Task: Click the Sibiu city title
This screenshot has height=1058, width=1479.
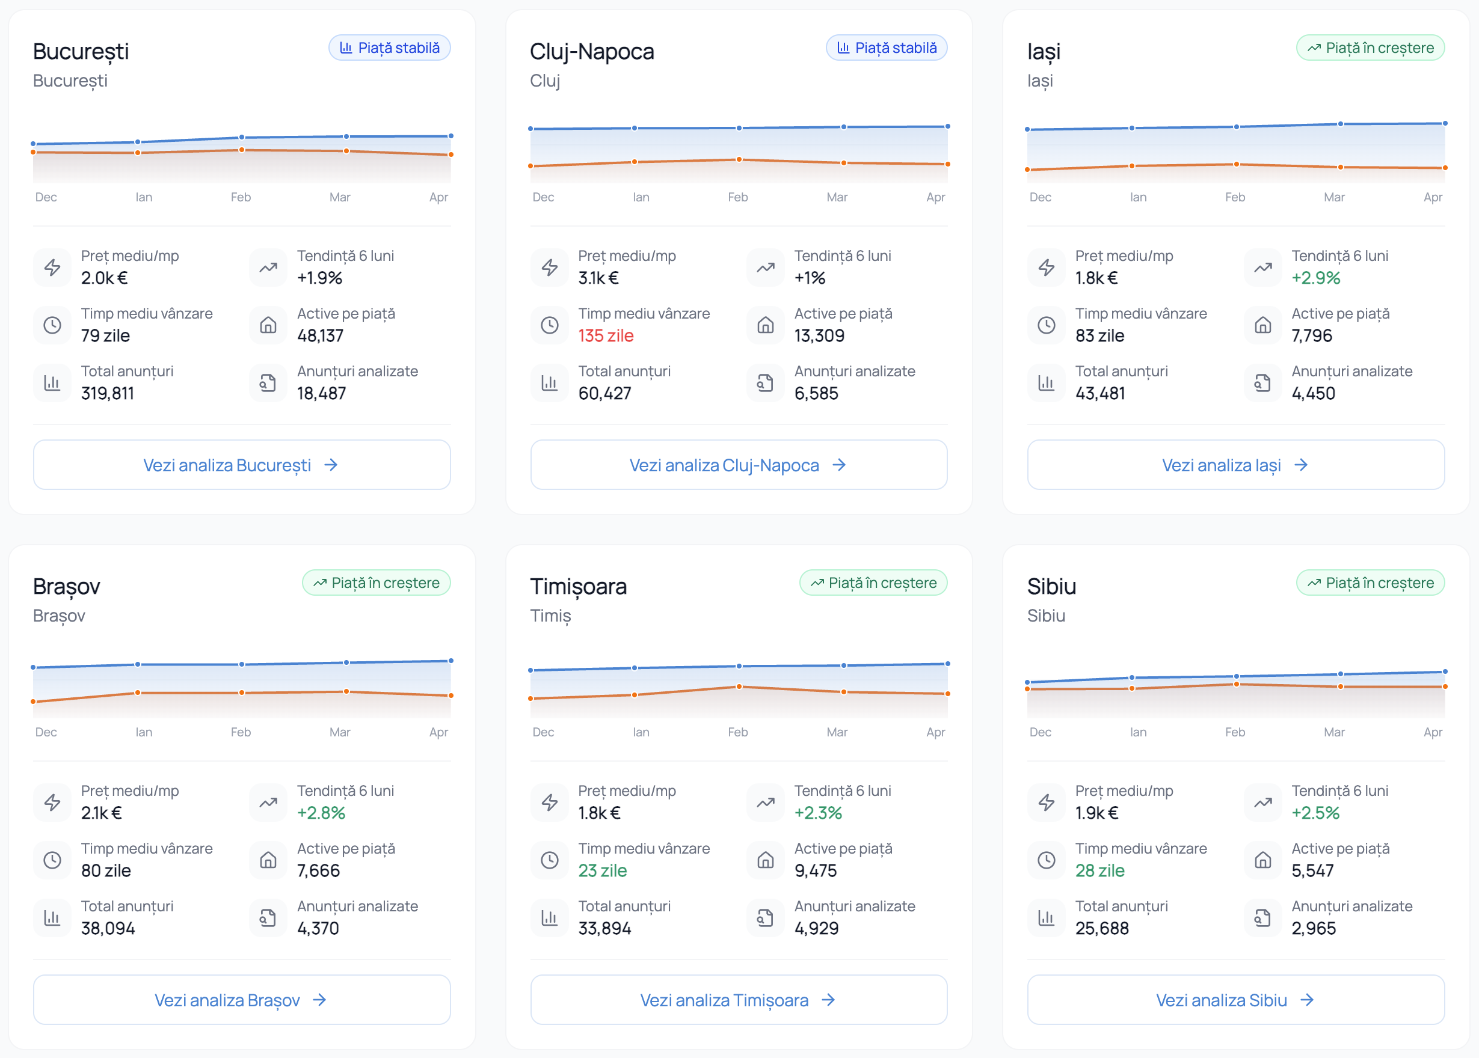Action: [x=1051, y=586]
